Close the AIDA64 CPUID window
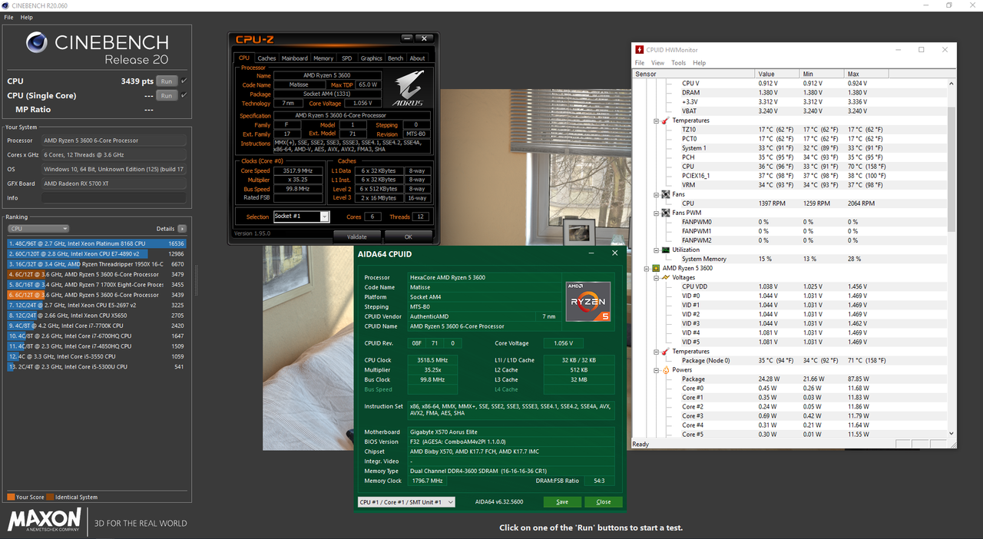 point(614,253)
